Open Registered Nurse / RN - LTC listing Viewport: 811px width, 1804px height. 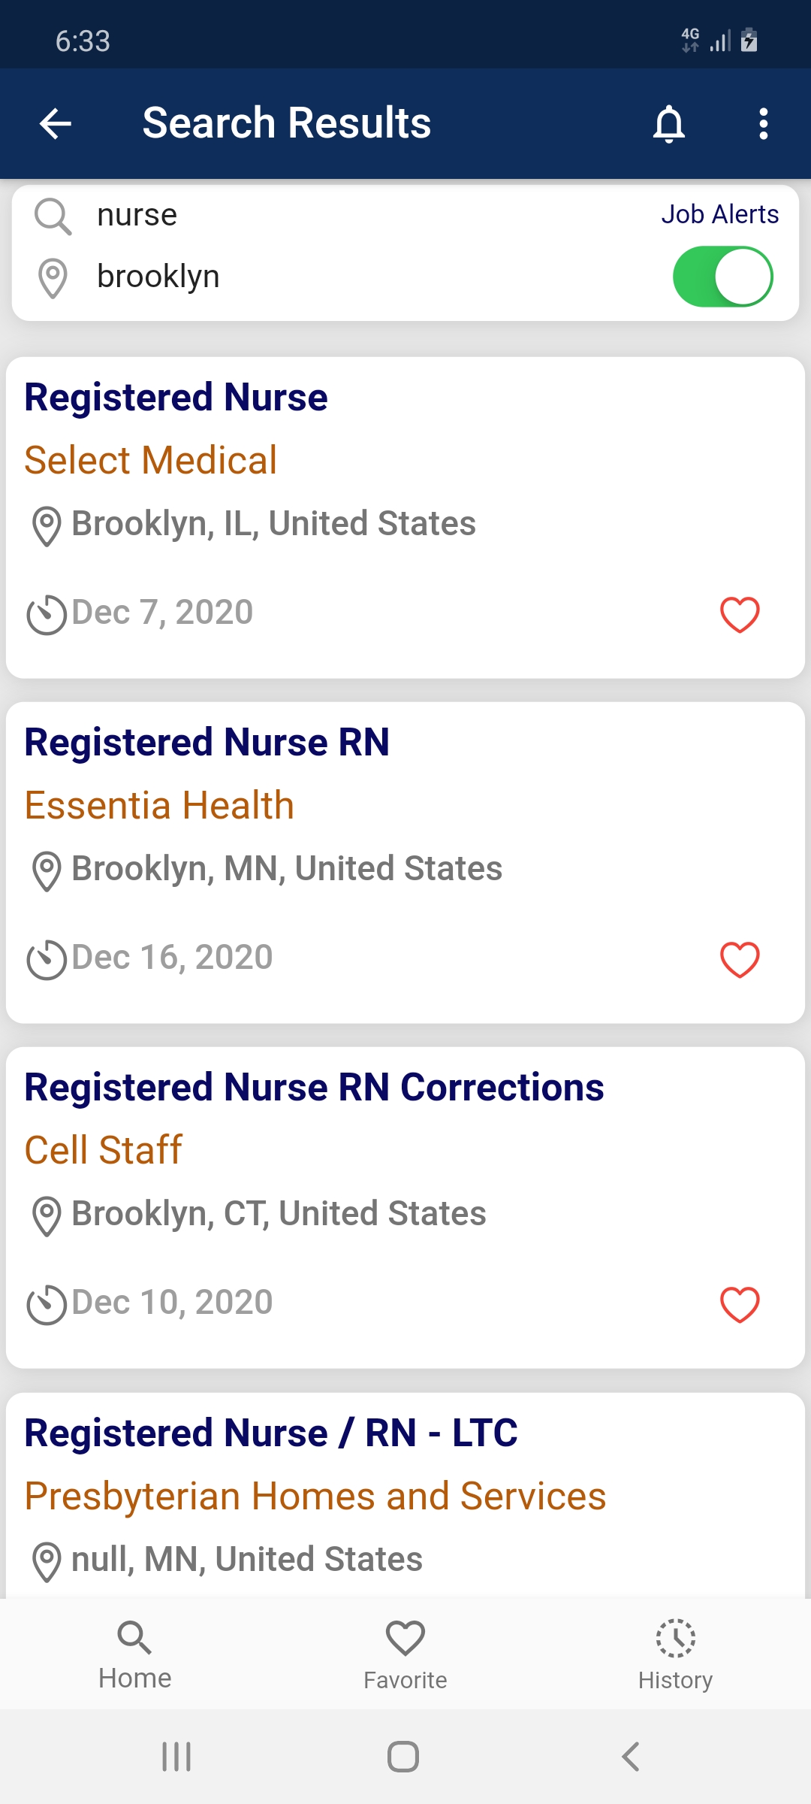[271, 1433]
